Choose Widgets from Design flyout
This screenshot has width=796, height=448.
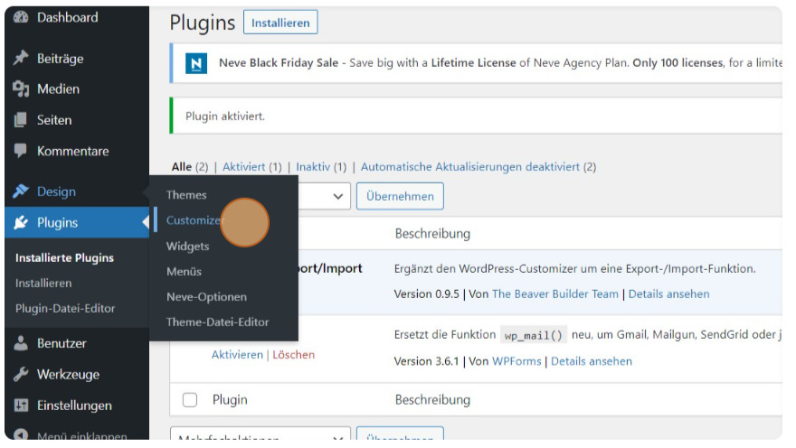(x=188, y=247)
